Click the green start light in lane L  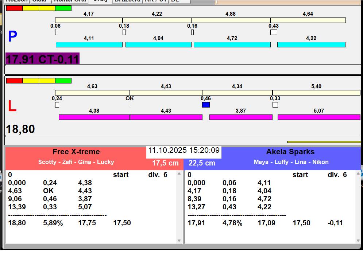pyautogui.click(x=63, y=81)
